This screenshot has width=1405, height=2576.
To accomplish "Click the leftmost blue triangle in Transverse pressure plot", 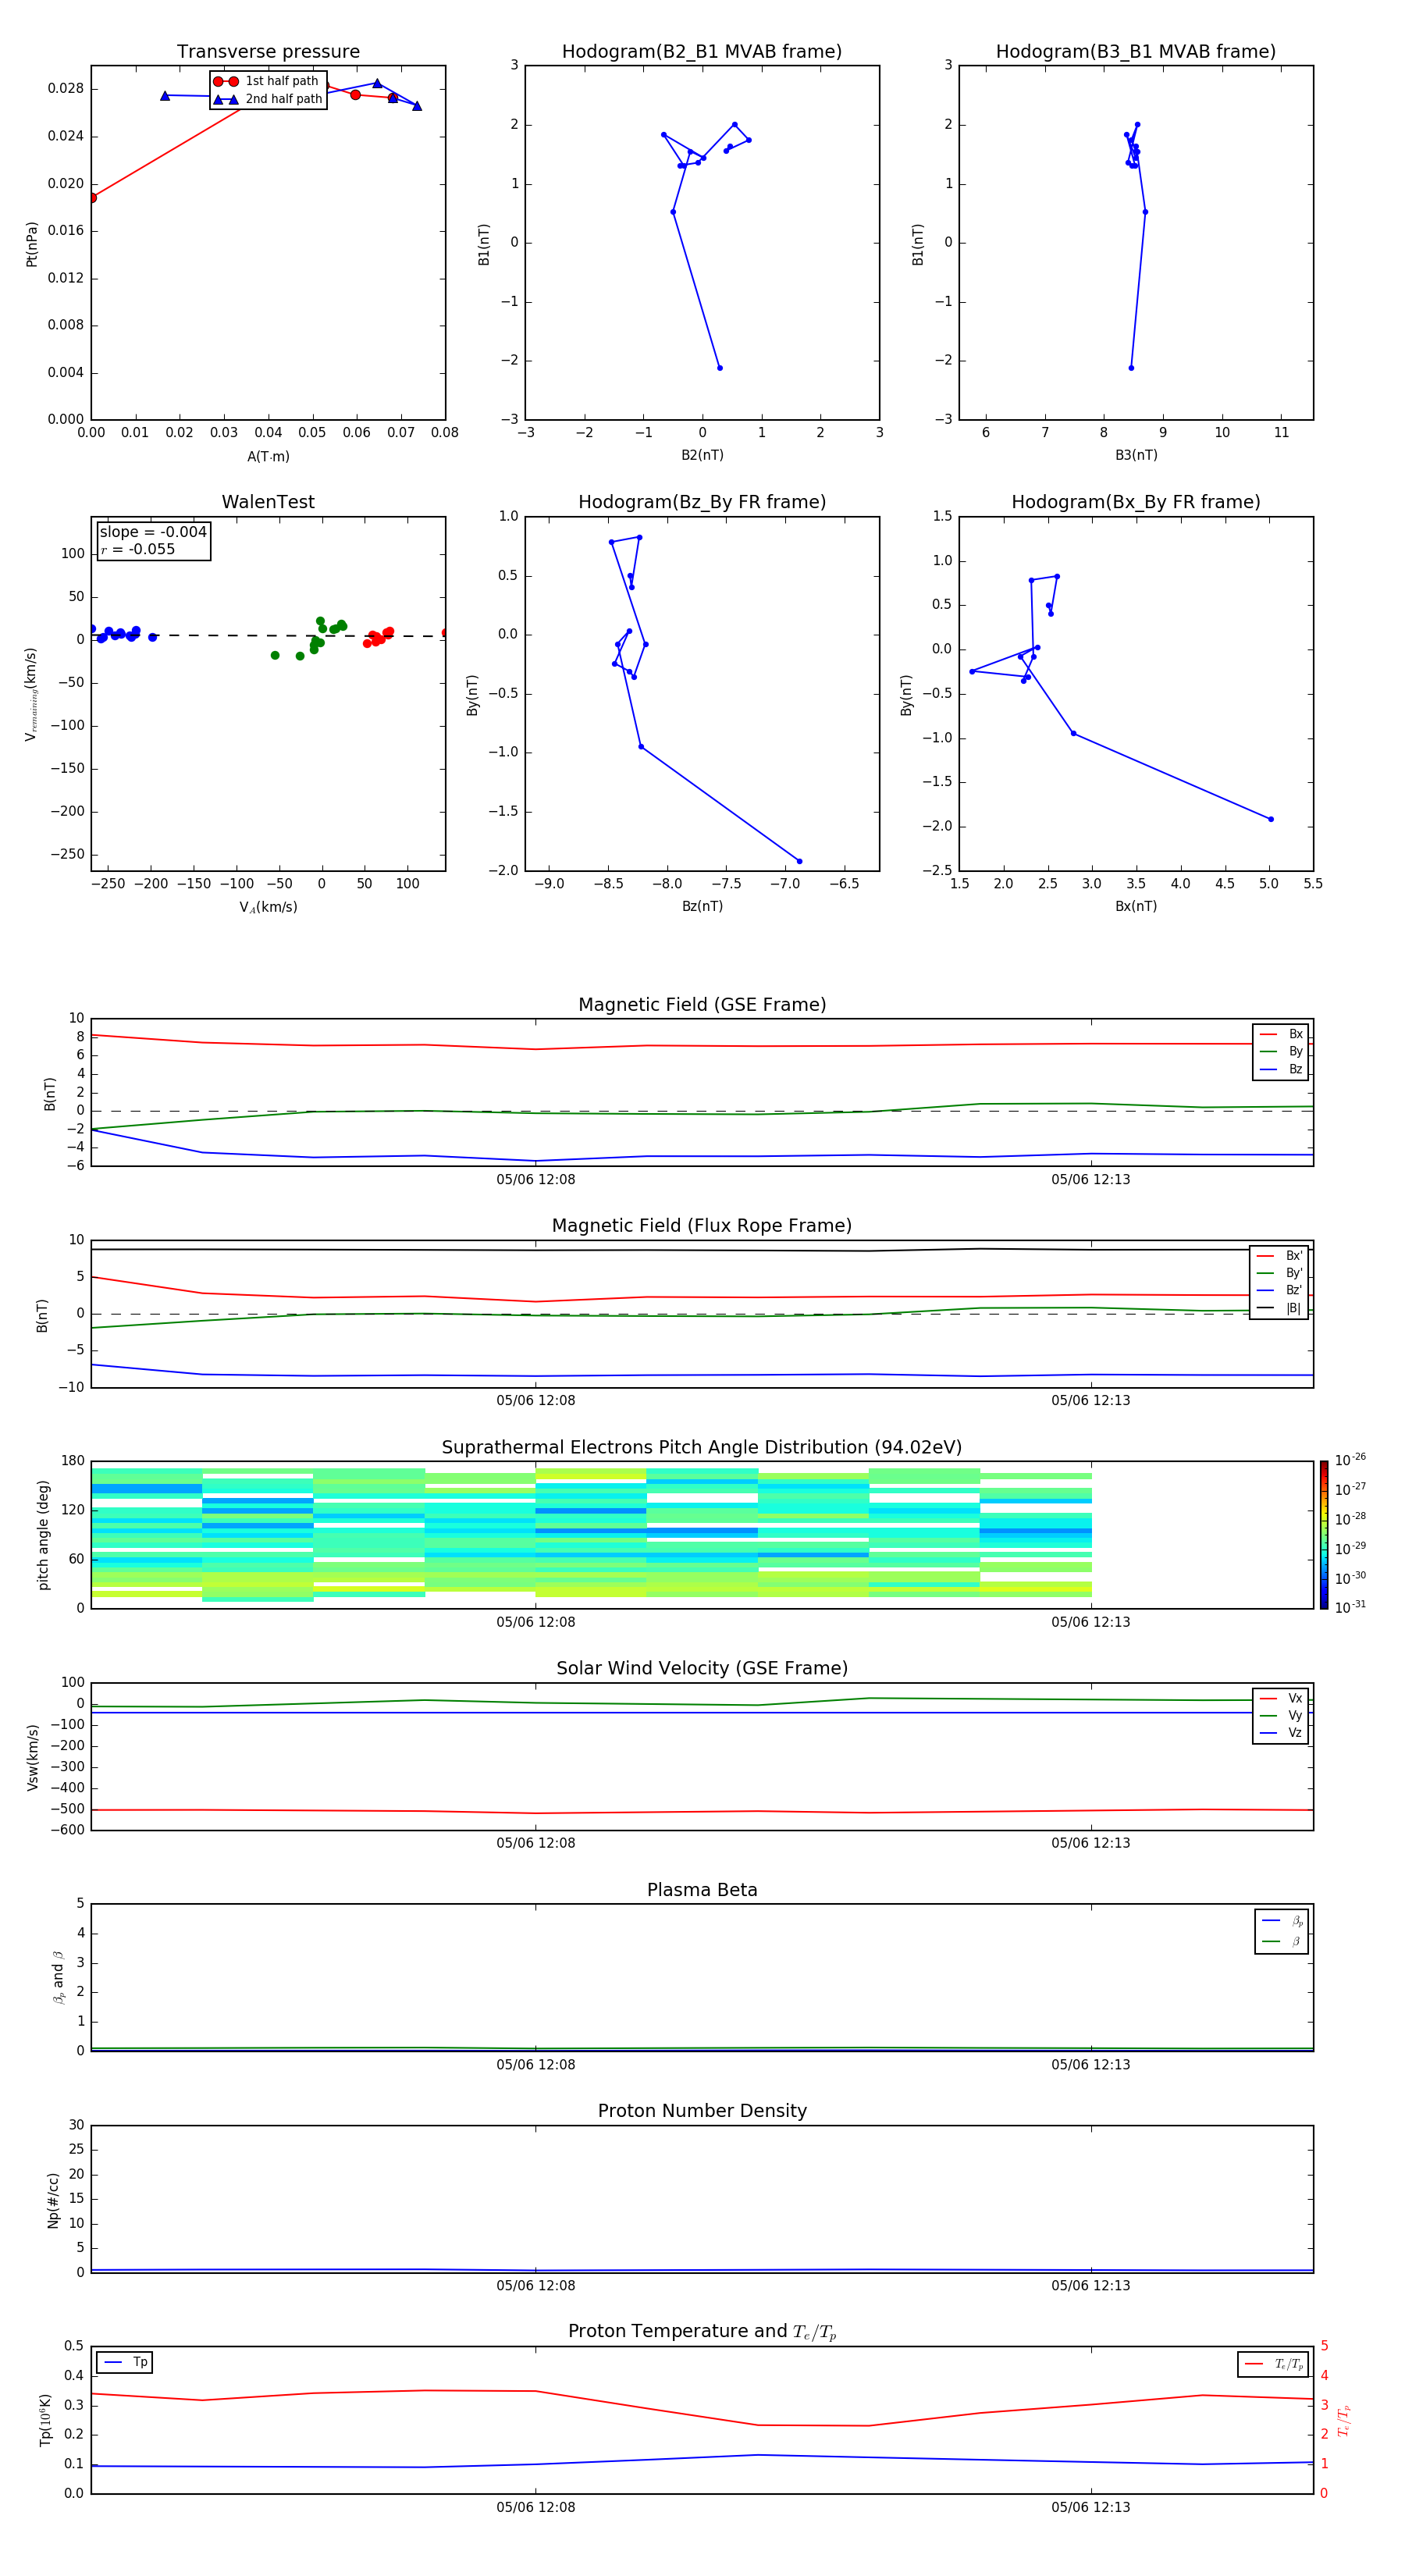I will click(165, 95).
